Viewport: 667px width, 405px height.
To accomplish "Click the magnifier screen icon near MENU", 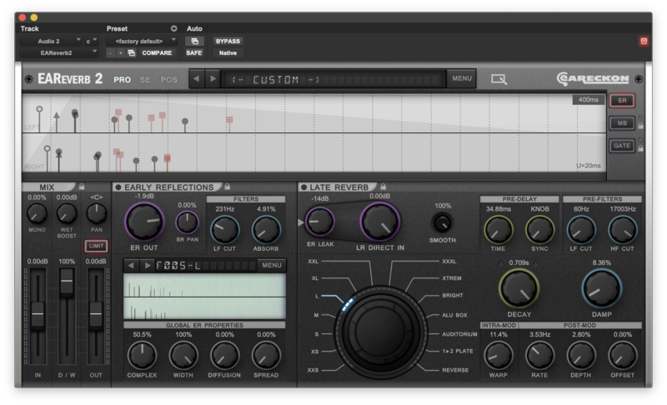I will coord(499,79).
